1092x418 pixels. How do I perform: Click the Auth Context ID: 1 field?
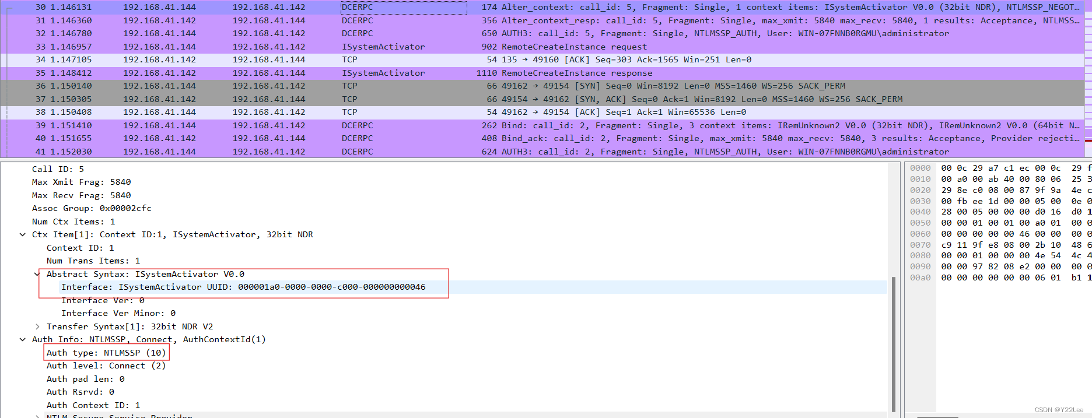pyautogui.click(x=93, y=405)
